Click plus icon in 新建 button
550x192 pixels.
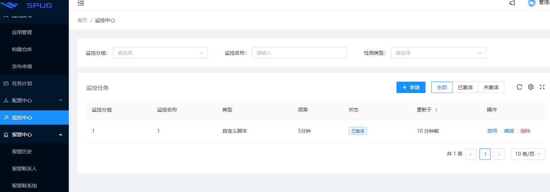[404, 87]
